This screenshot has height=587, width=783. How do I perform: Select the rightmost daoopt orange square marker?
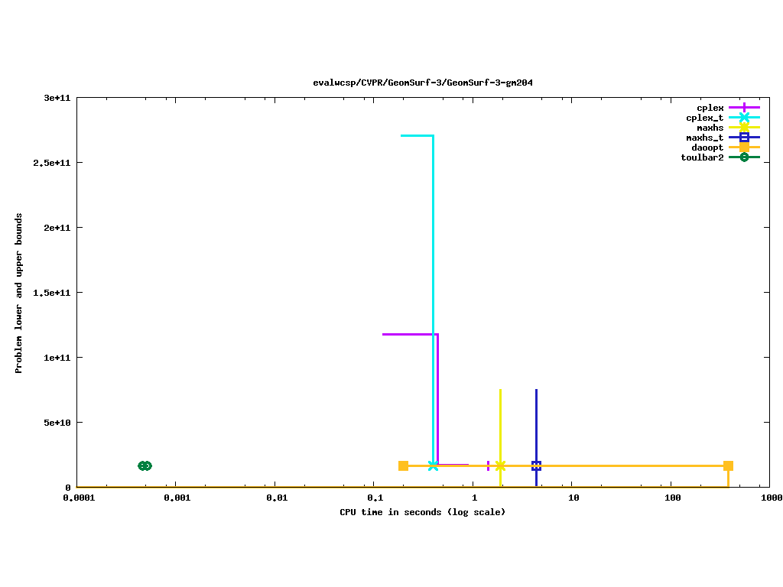tap(728, 465)
